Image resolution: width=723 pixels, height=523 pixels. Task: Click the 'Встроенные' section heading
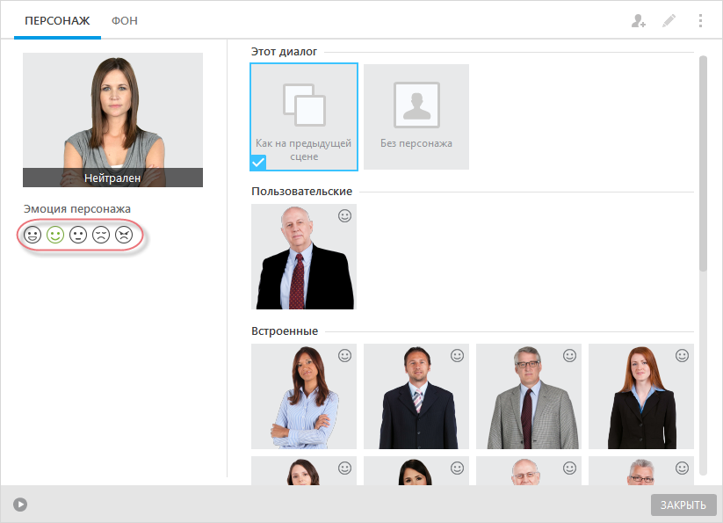(x=285, y=331)
